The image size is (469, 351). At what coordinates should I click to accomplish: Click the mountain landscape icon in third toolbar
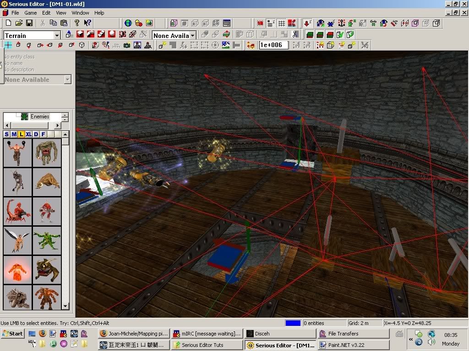[226, 45]
